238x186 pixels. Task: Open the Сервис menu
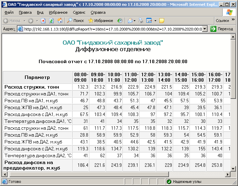tap(79, 12)
